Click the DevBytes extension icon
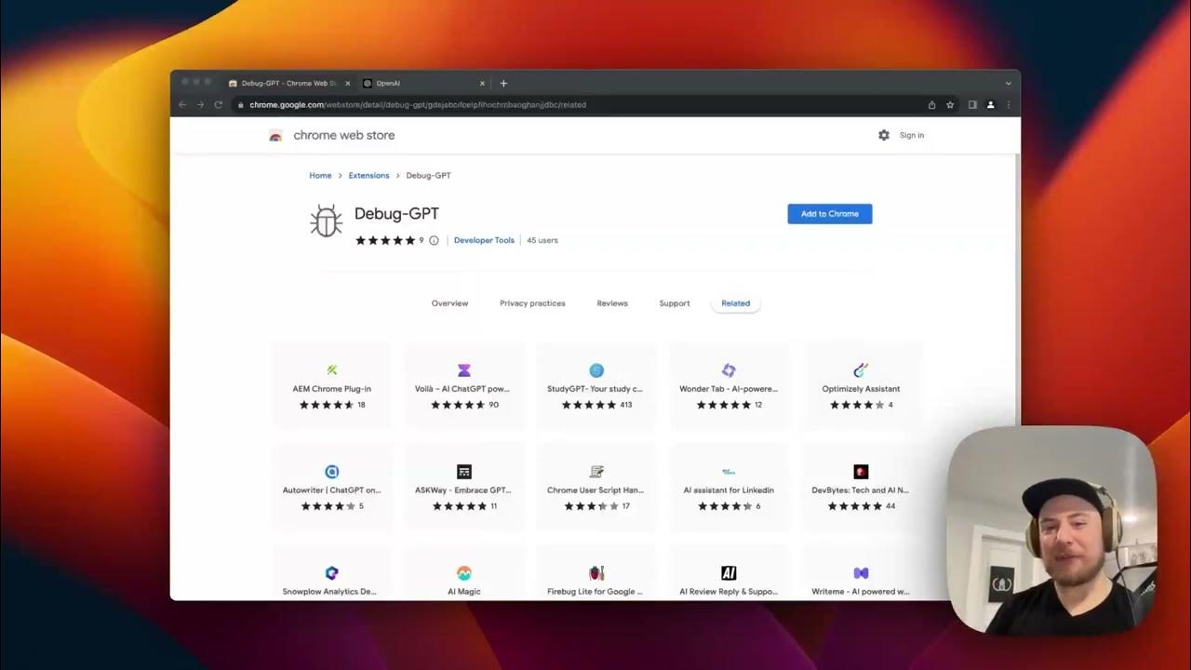 coord(861,472)
